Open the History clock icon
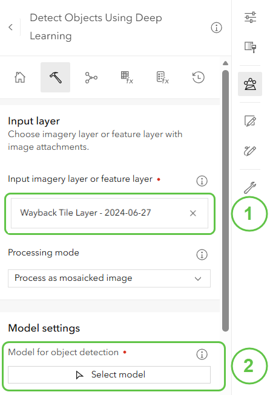The image size is (270, 395). point(199,77)
